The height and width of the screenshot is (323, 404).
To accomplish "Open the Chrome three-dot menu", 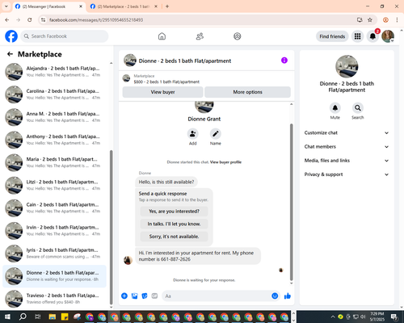I will (397, 20).
